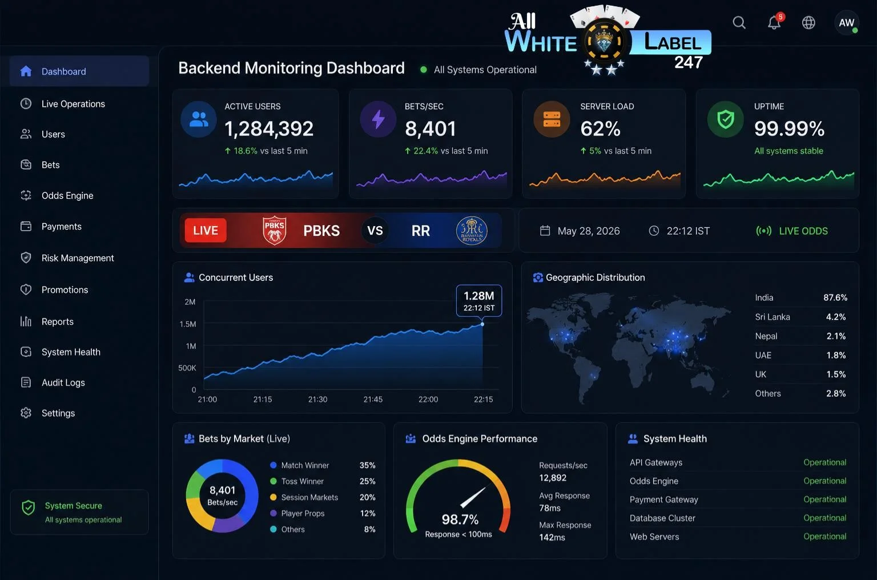Click Payment Gateway Operational status
Screen dimensions: 877x580
click(824, 500)
